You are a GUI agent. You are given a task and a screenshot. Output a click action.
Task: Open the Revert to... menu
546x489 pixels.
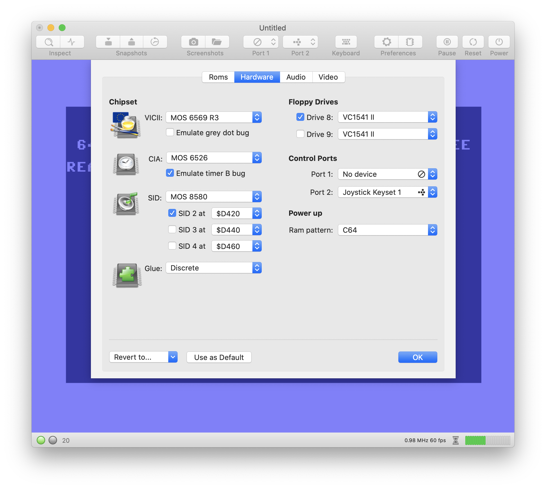click(x=143, y=357)
